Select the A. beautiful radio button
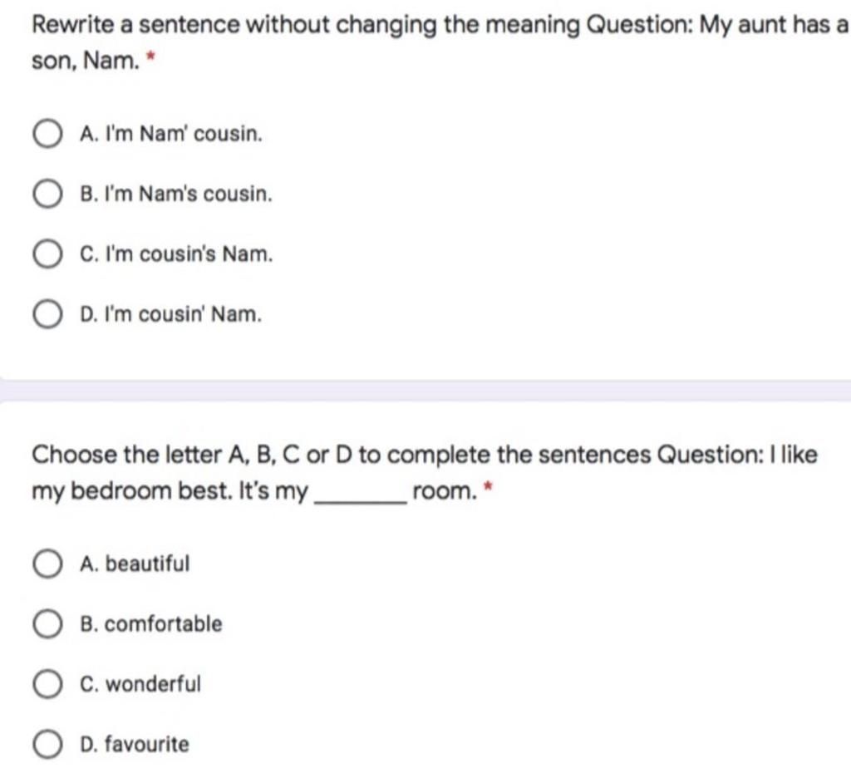 47,564
